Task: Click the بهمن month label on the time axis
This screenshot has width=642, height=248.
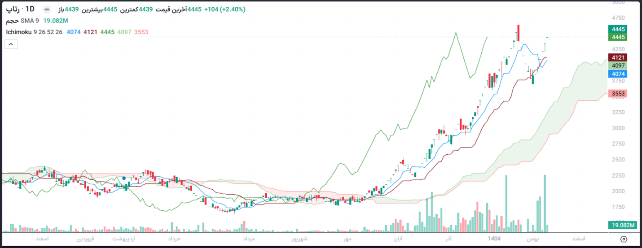Action: 534,239
